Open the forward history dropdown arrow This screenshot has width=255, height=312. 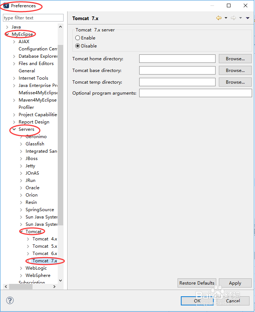coord(240,18)
